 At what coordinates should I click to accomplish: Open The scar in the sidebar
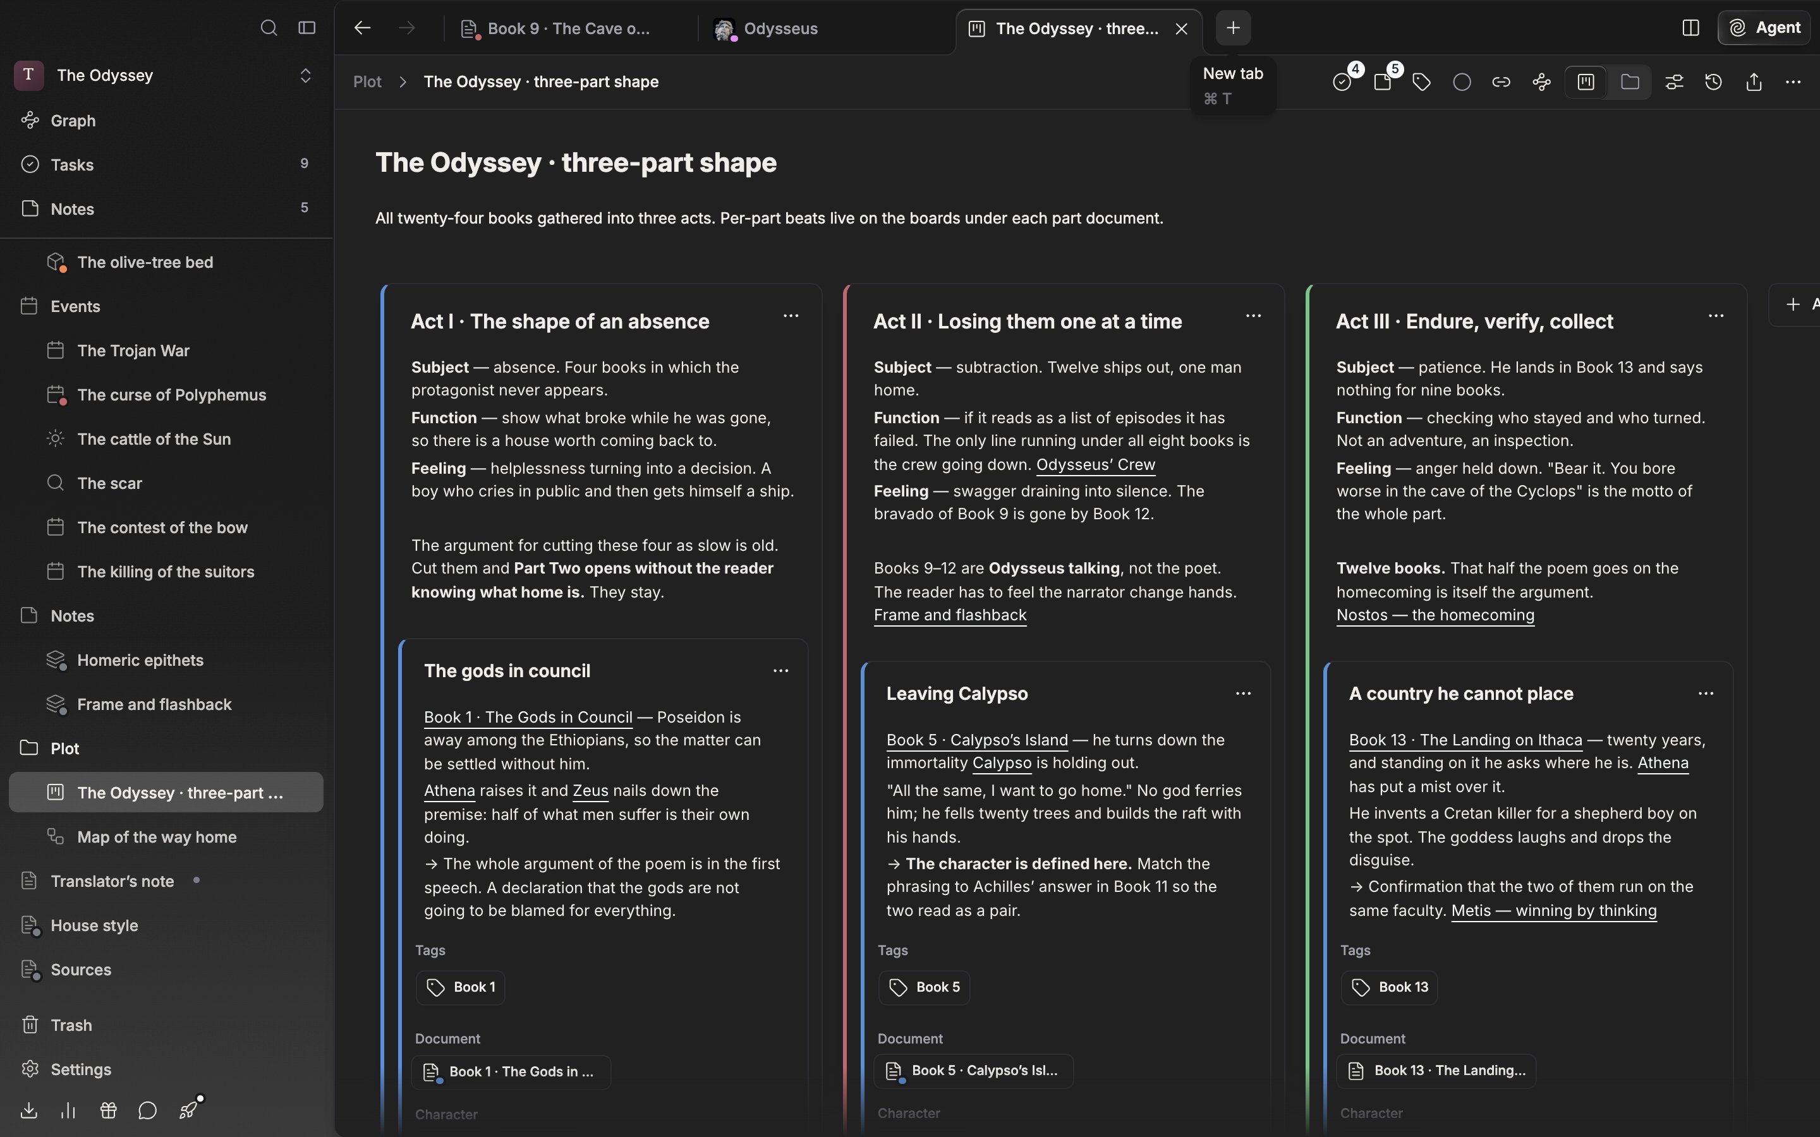coord(166,483)
